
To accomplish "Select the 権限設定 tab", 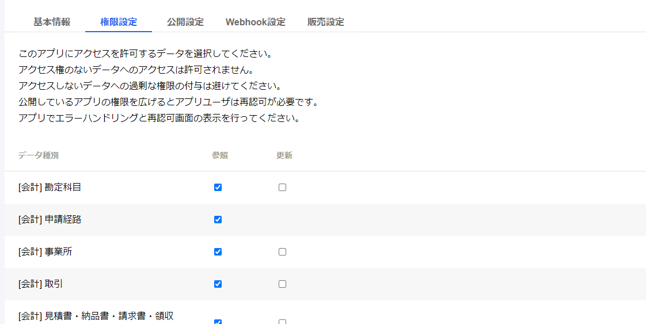I will [x=119, y=22].
